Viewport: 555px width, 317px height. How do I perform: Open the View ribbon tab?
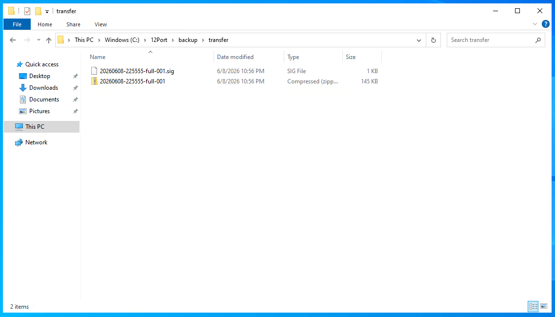101,24
